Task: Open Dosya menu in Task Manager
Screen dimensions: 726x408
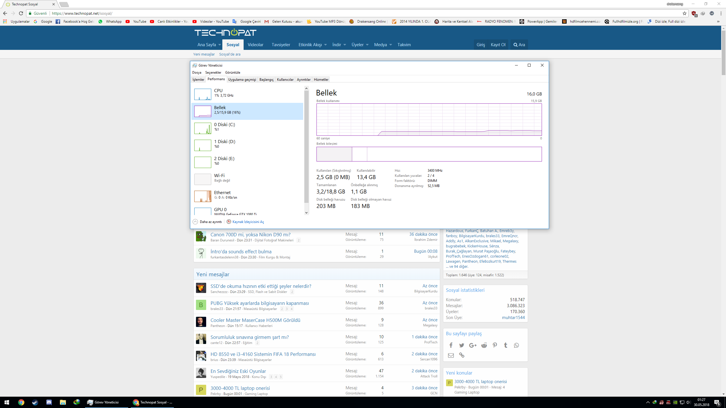Action: tap(197, 73)
